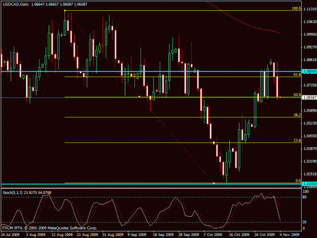The height and width of the screenshot is (238, 317).
Task: Click the stochastic 80 level label
Action: pyautogui.click(x=304, y=197)
